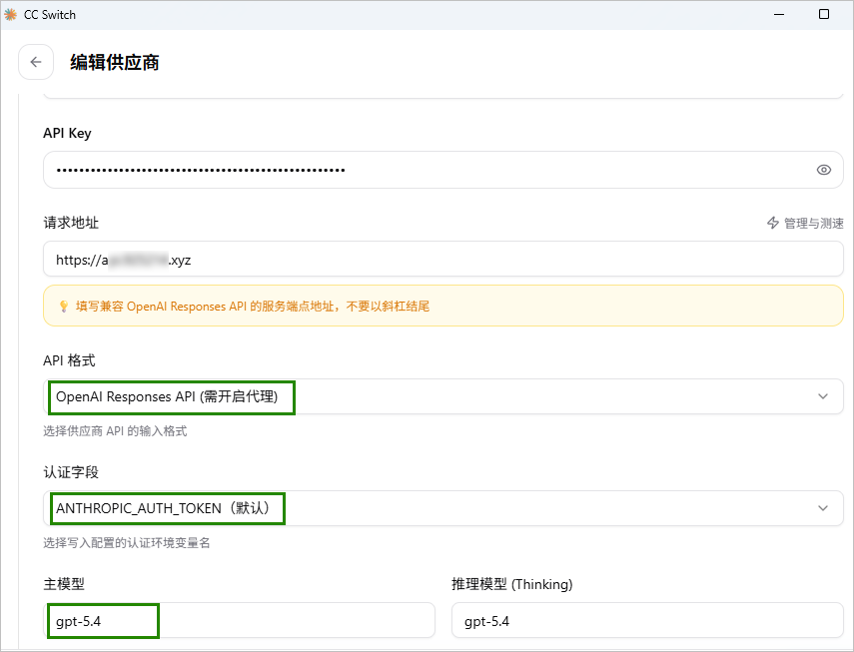Focus the masked API Key input field
The height and width of the screenshot is (652, 854).
420,170
